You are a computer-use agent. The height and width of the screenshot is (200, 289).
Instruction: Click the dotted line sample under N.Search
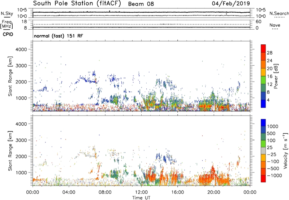pyautogui.click(x=280, y=17)
